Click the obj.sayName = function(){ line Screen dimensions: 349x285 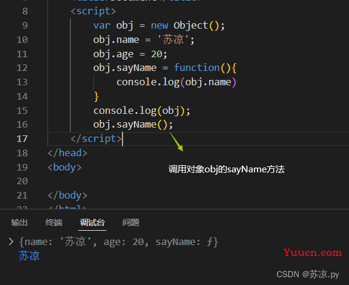point(165,68)
